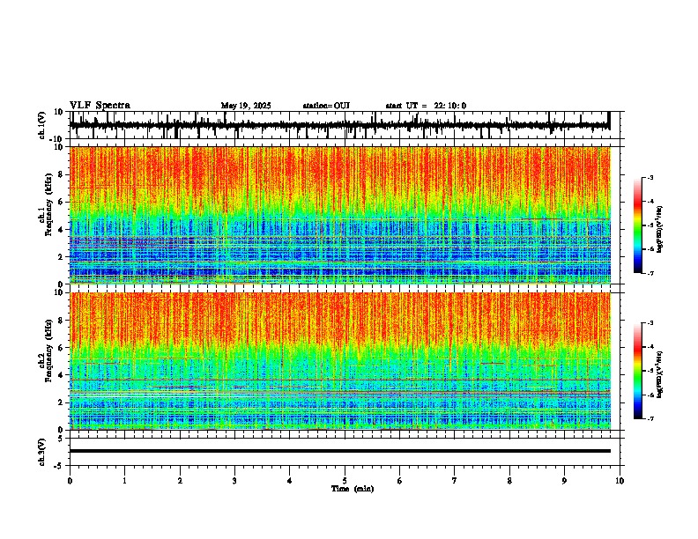Click time axis tick label "6"
This screenshot has width=698, height=539.
point(400,481)
